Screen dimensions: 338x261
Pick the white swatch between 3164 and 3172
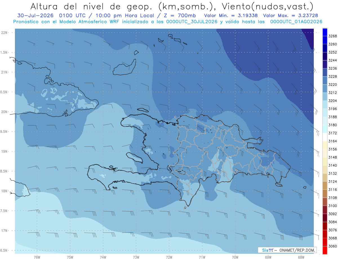pyautogui.click(x=325, y=137)
